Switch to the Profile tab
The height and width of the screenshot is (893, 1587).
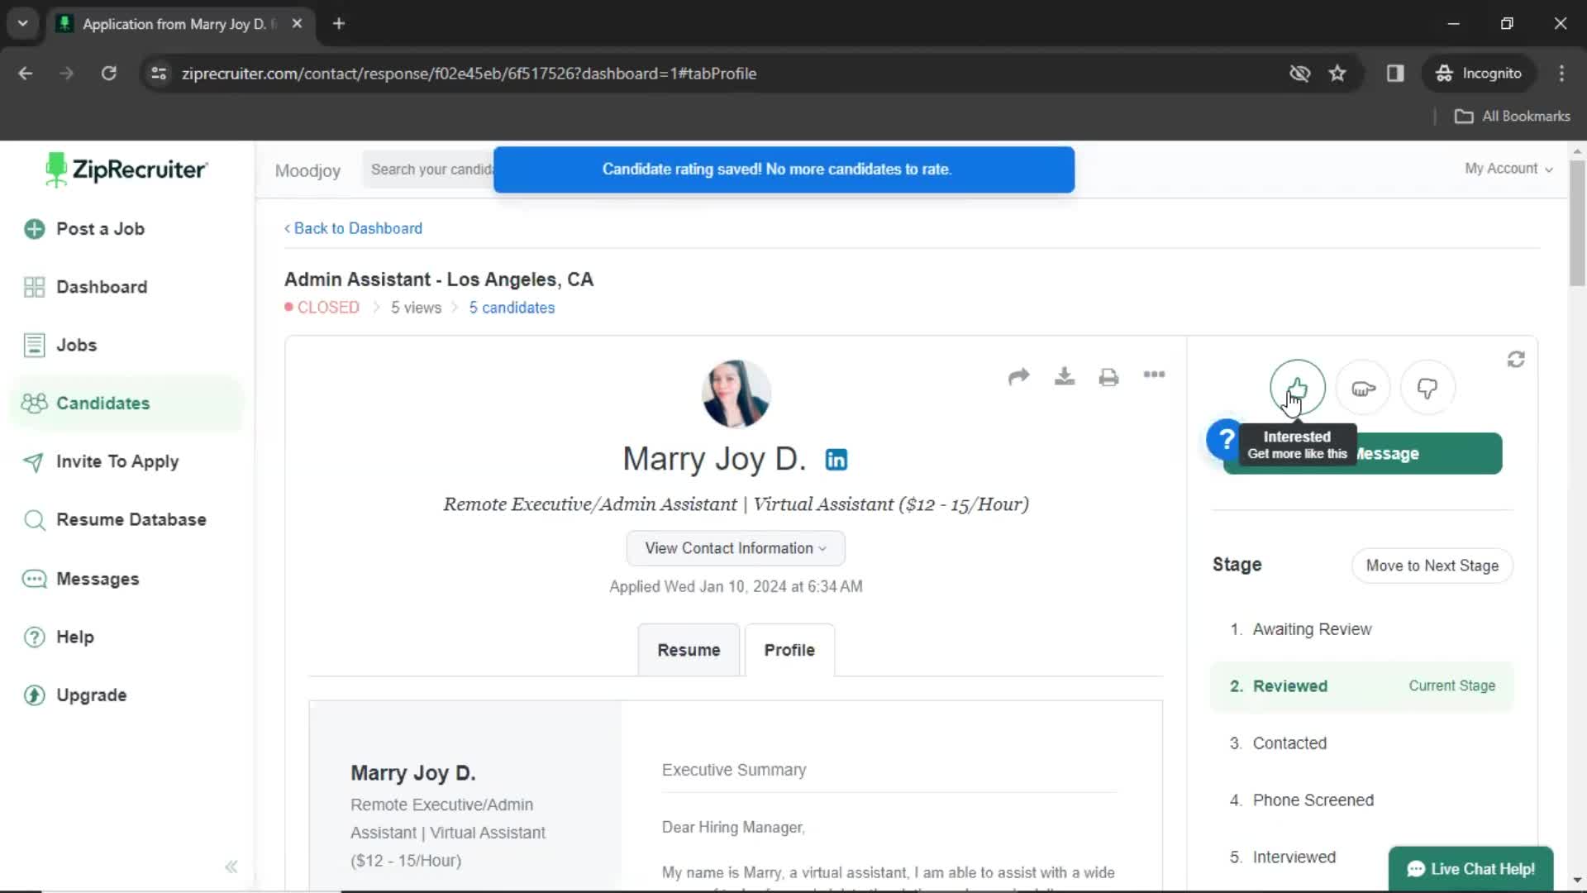789,650
